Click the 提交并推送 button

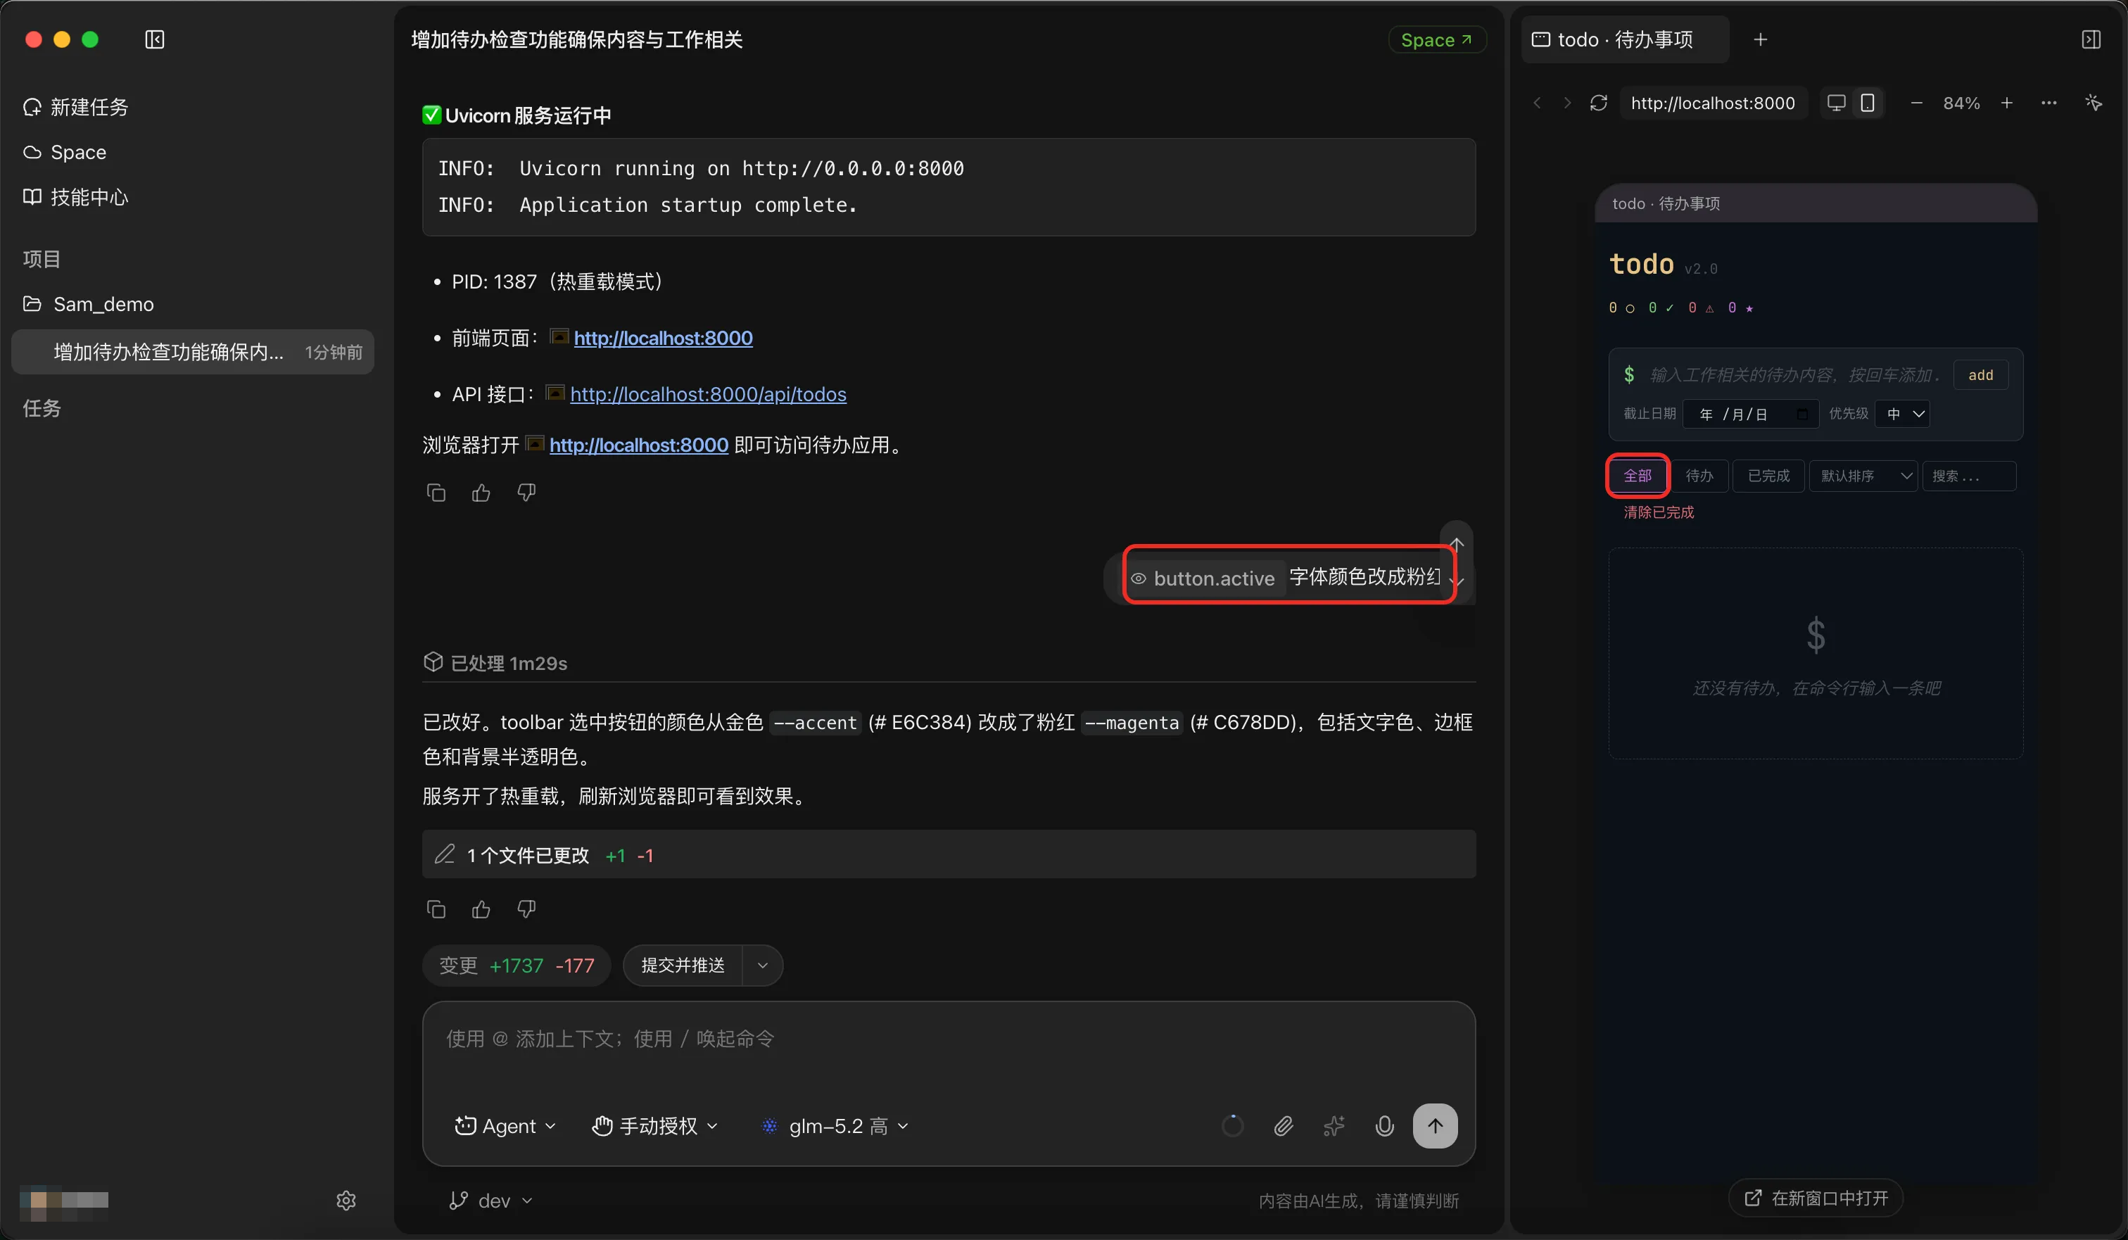click(x=683, y=966)
